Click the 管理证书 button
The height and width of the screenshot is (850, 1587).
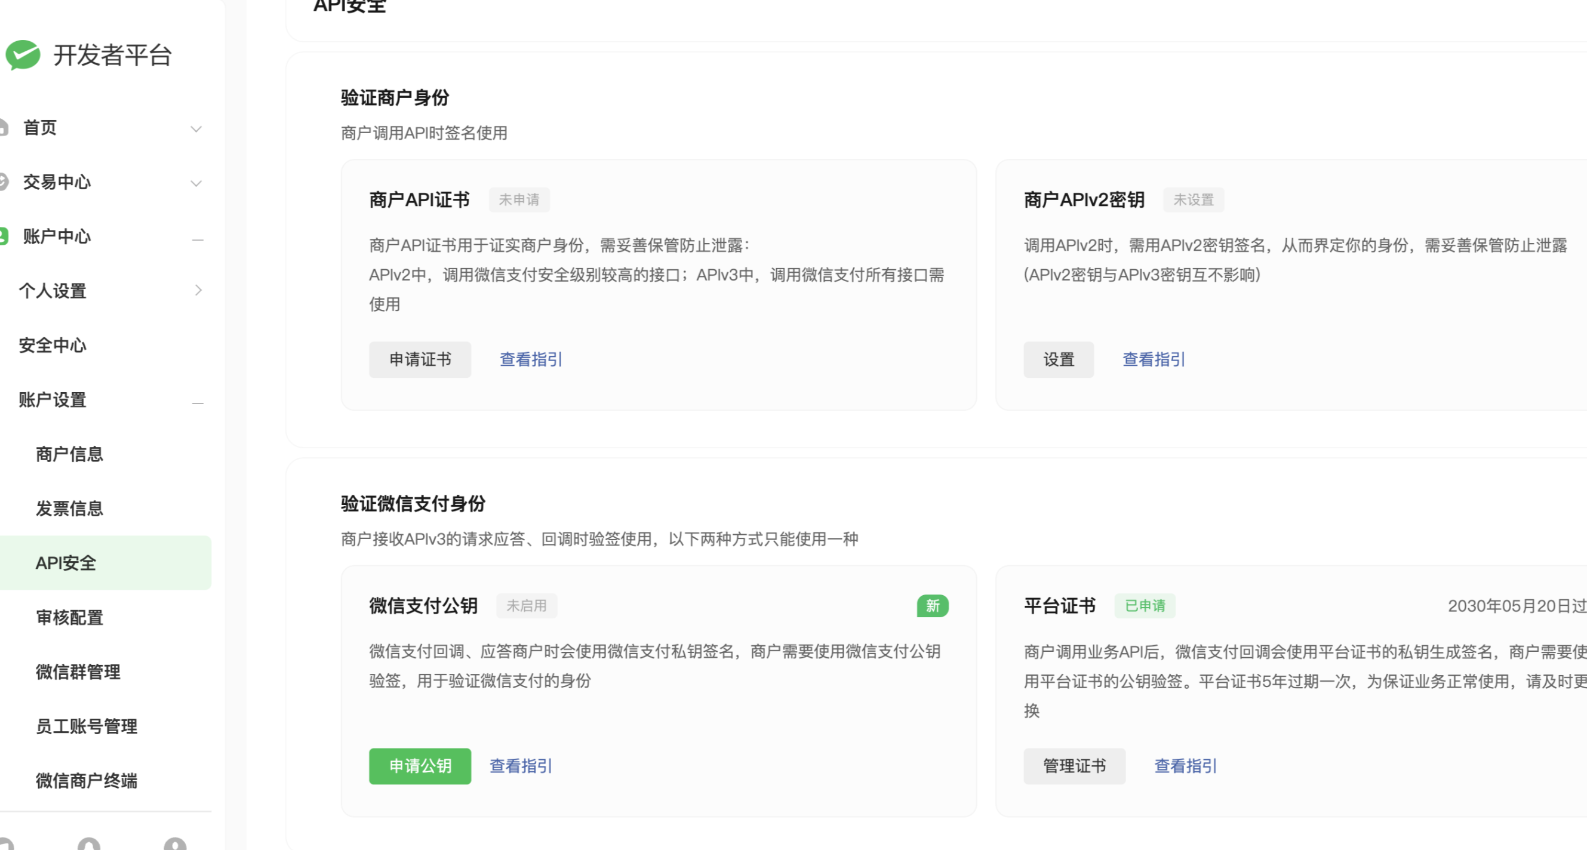coord(1075,766)
